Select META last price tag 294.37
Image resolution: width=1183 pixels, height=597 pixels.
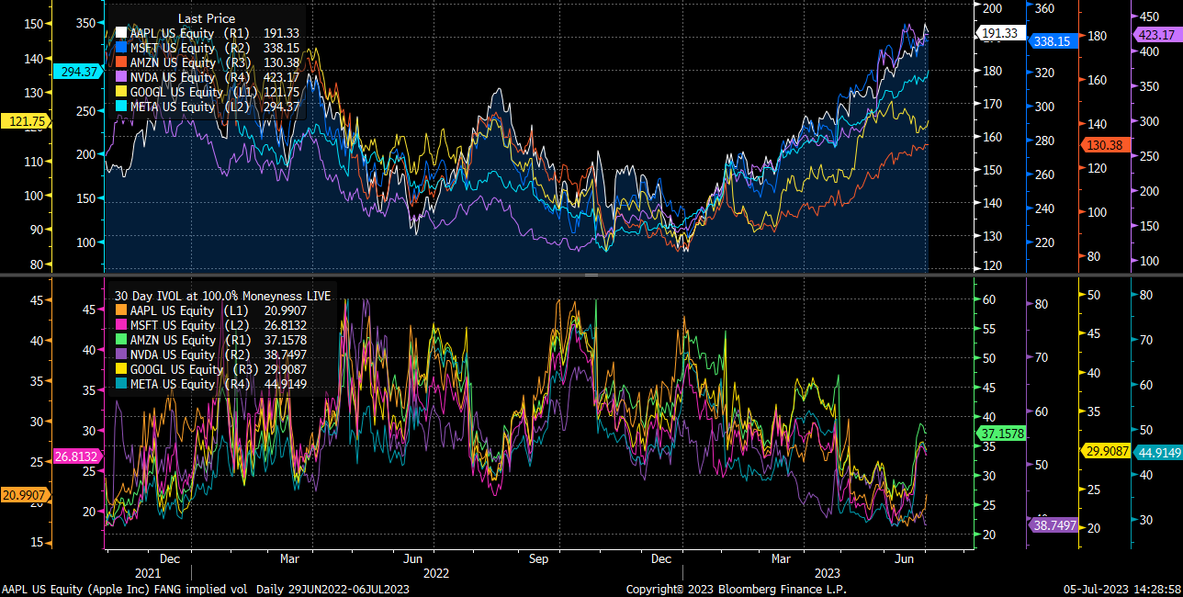click(x=78, y=70)
